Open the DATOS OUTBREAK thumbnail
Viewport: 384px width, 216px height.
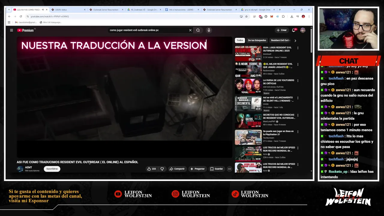click(248, 121)
